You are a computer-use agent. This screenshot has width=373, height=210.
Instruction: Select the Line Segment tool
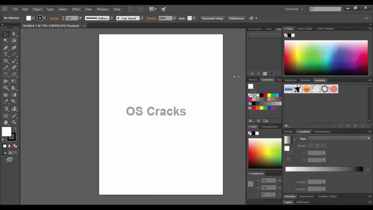[x=14, y=54]
